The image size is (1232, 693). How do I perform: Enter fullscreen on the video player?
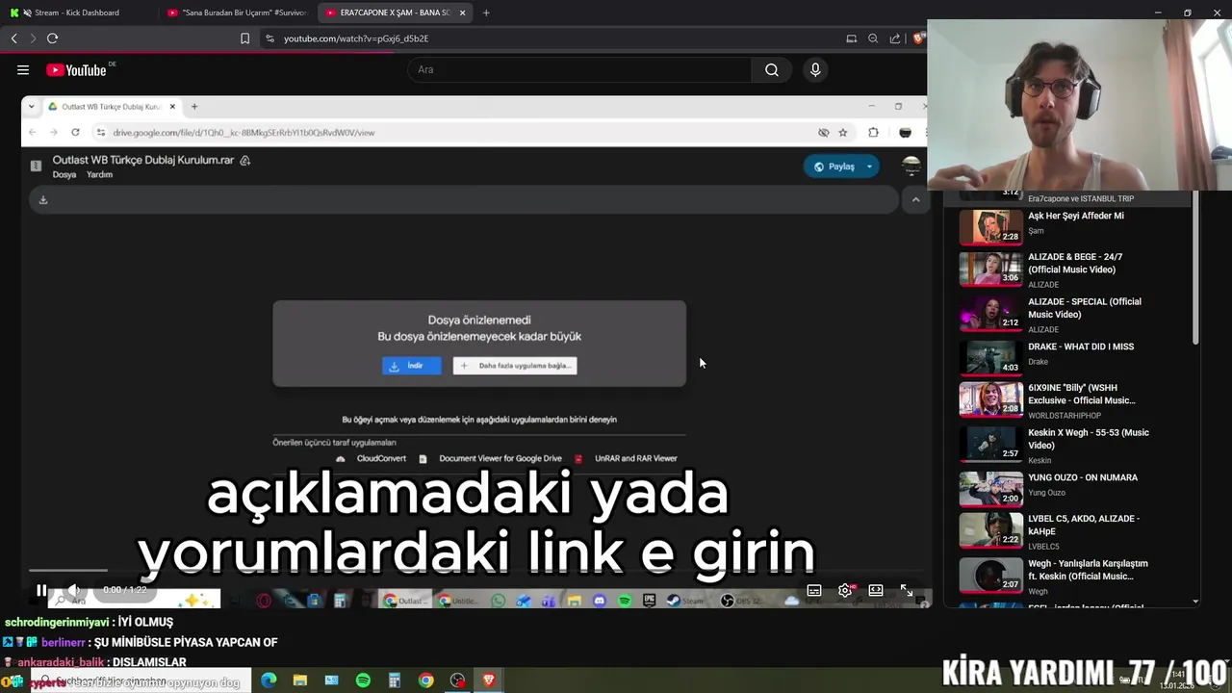click(x=907, y=590)
